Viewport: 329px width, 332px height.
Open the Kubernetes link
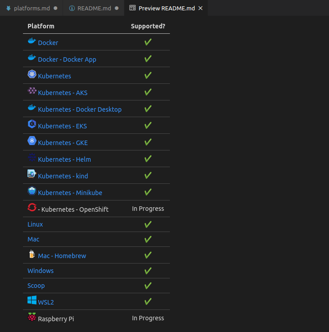(55, 76)
